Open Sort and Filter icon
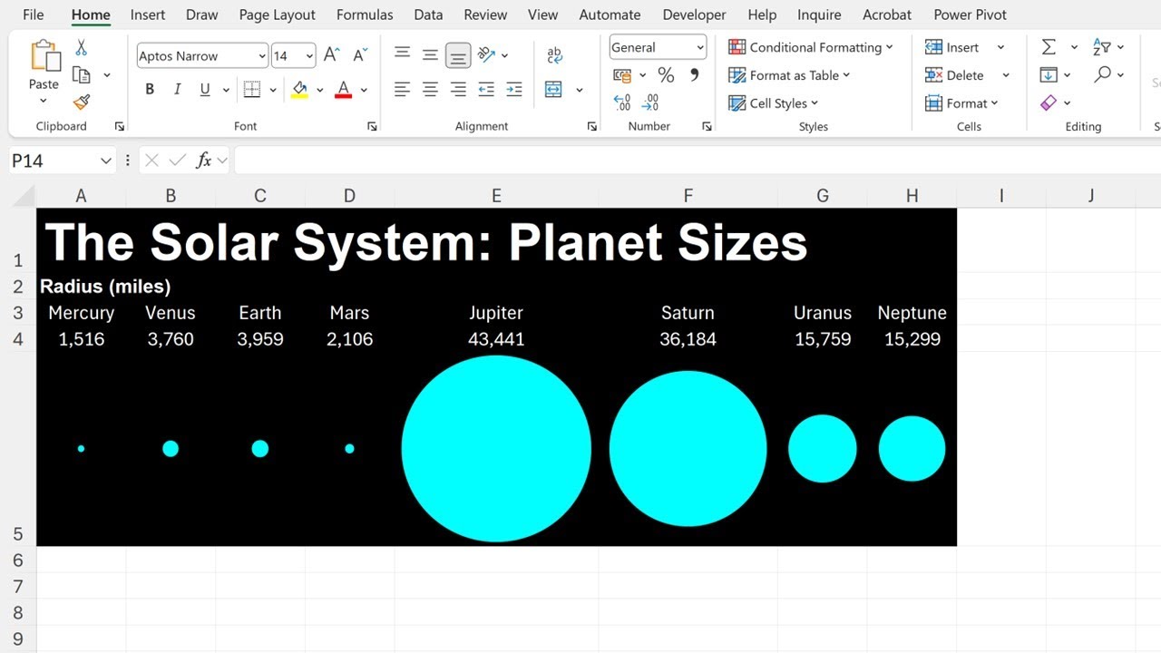Viewport: 1161px width, 653px height. 1102,47
